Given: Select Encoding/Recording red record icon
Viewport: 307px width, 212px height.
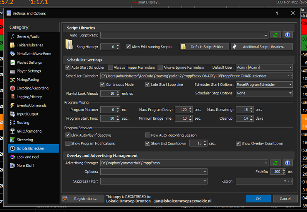Looking at the screenshot, I should point(12,88).
